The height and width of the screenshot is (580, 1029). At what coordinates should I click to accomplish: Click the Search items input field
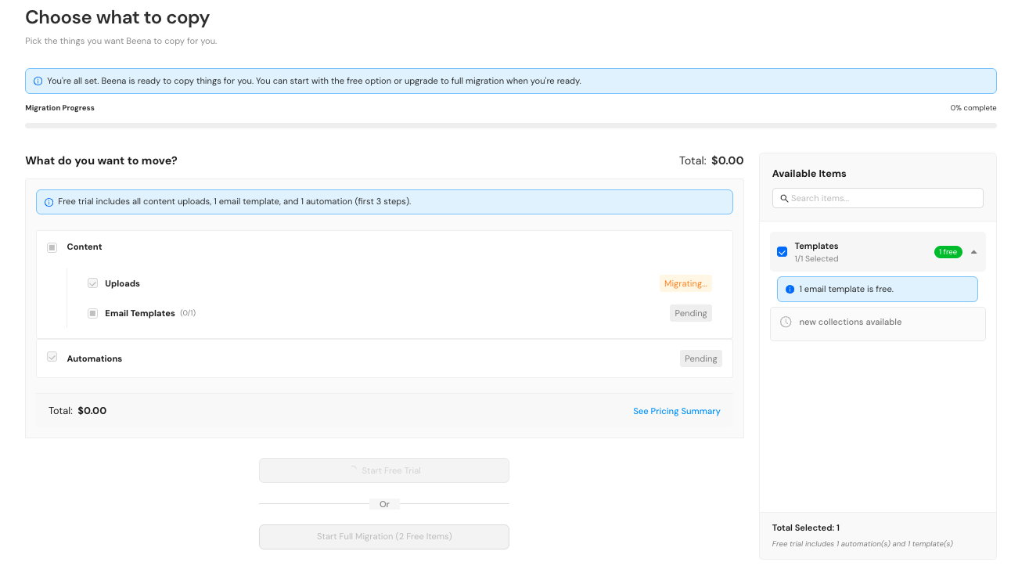coord(876,197)
